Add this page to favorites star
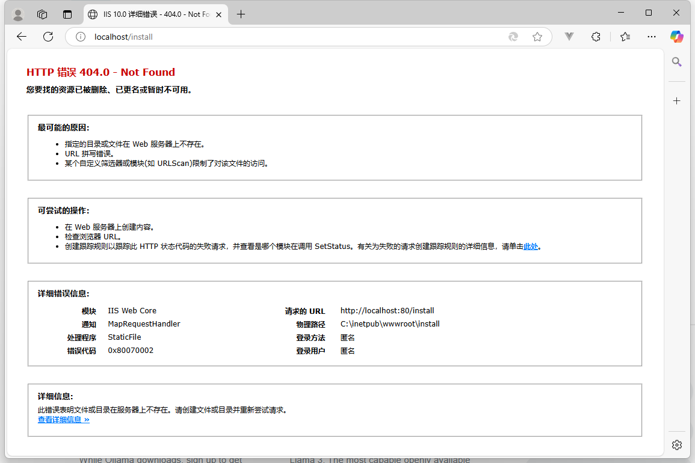This screenshot has width=695, height=463. point(537,37)
